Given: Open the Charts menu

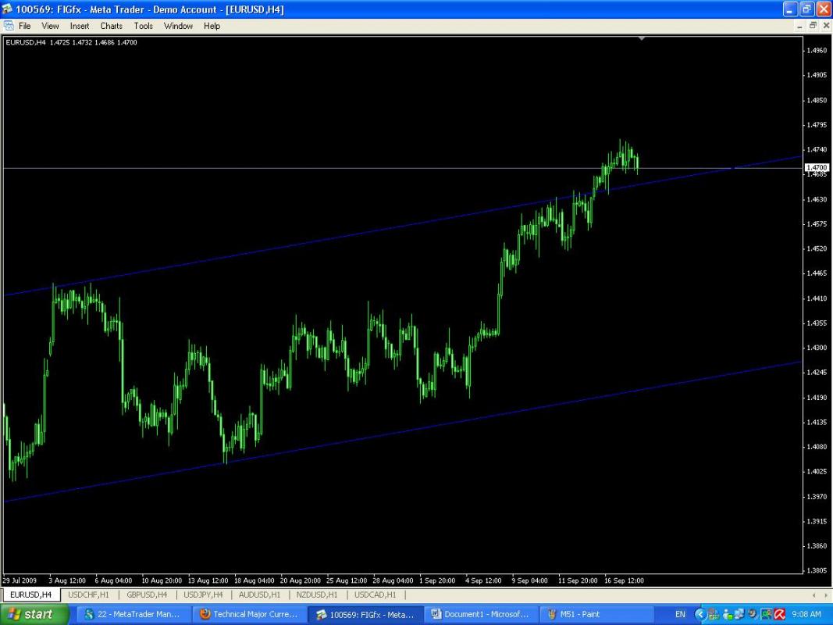Looking at the screenshot, I should pyautogui.click(x=111, y=26).
